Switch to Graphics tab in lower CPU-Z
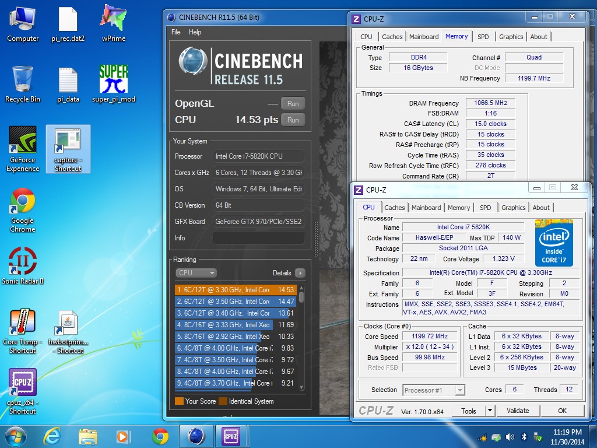The image size is (597, 448). pos(513,208)
